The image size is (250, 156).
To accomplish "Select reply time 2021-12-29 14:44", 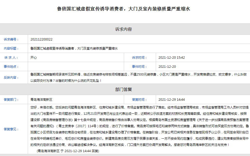I will click(172, 100).
